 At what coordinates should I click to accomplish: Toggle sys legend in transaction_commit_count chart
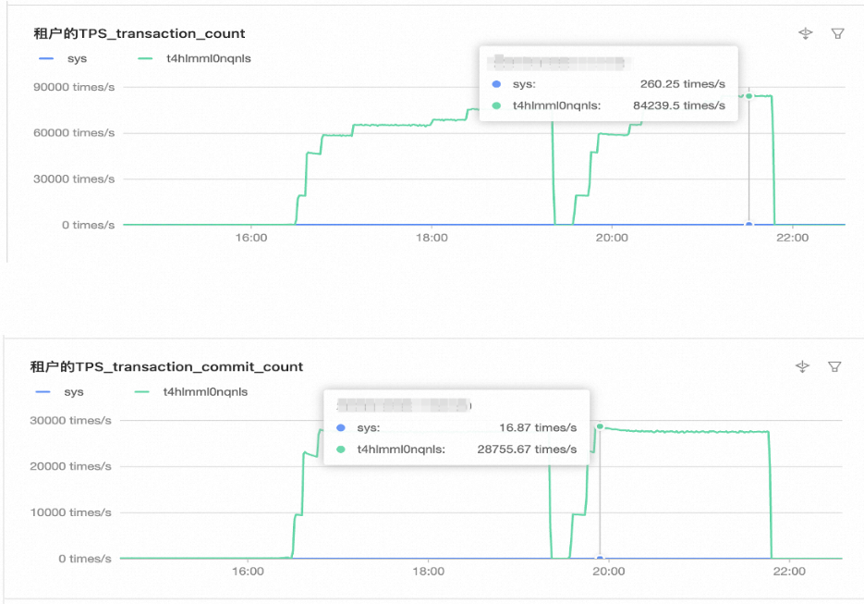coord(59,391)
